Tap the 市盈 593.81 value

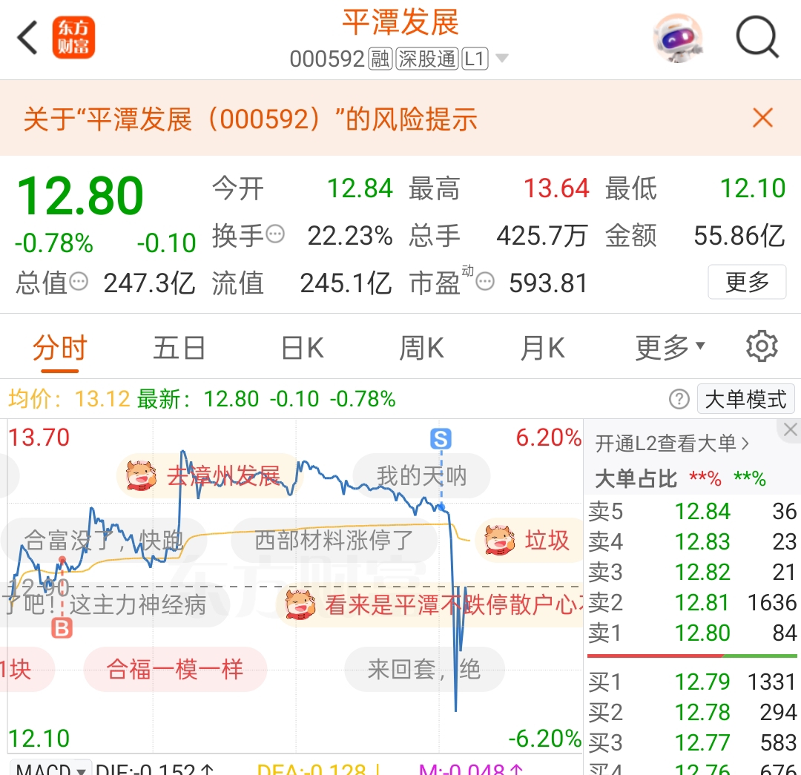[x=548, y=283]
